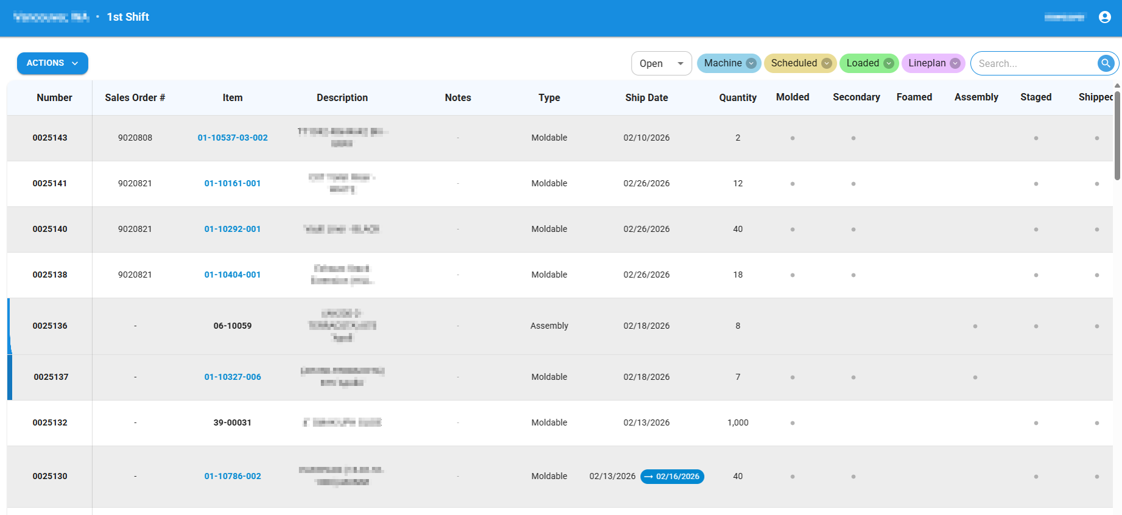Screen dimensions: 1122x515
Task: Click into the Search input field
Action: [x=1032, y=63]
